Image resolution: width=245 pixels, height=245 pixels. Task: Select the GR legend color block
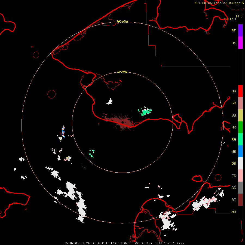pos(240,103)
